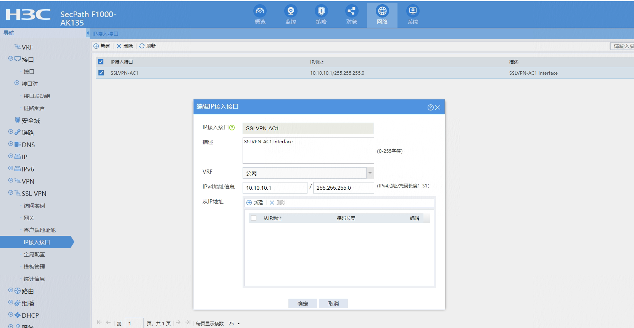Image resolution: width=634 pixels, height=328 pixels.
Task: Open 统计信息 under SSL VPN
Action: [x=34, y=279]
